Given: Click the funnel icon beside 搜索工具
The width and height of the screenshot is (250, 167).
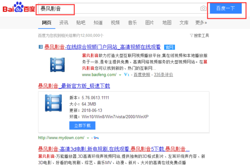Looking at the screenshot, I should click(x=191, y=35).
